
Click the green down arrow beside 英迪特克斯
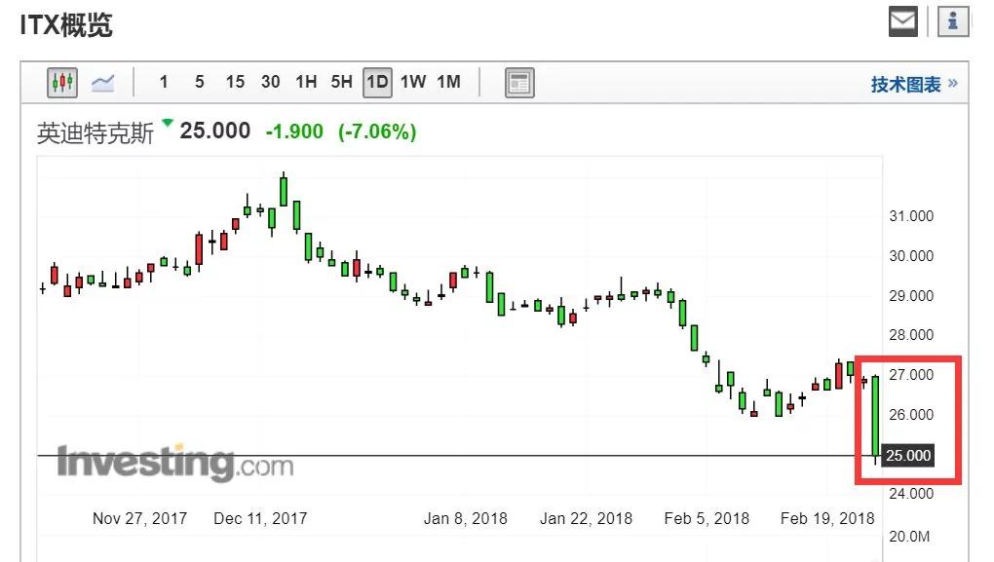pos(168,124)
